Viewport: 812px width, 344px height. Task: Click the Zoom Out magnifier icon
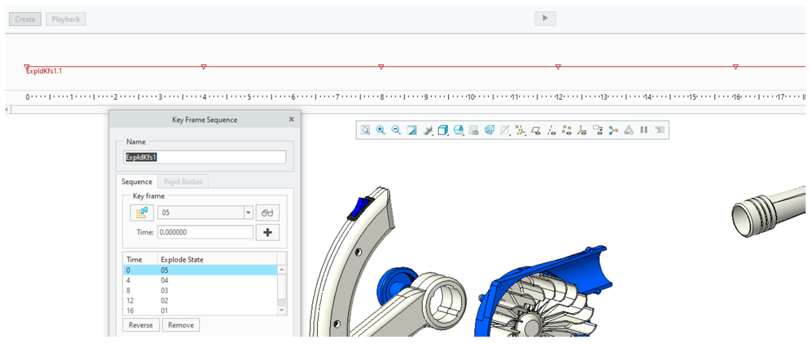click(x=396, y=130)
